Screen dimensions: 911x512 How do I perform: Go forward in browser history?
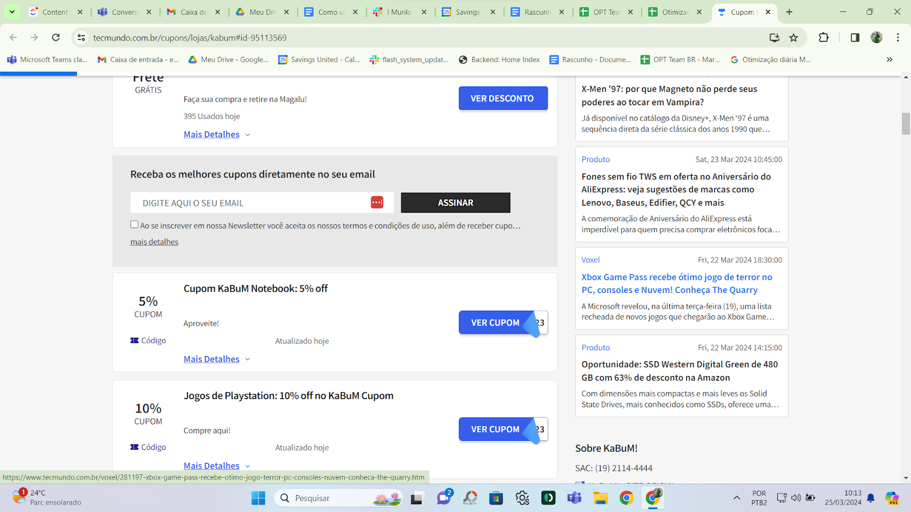[x=34, y=38]
